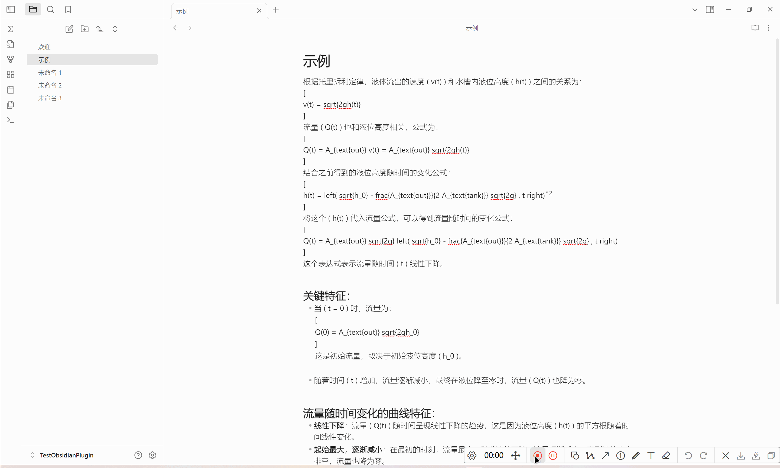Viewport: 780px width, 468px height.
Task: Open the daily note calendar icon
Action: (10, 90)
